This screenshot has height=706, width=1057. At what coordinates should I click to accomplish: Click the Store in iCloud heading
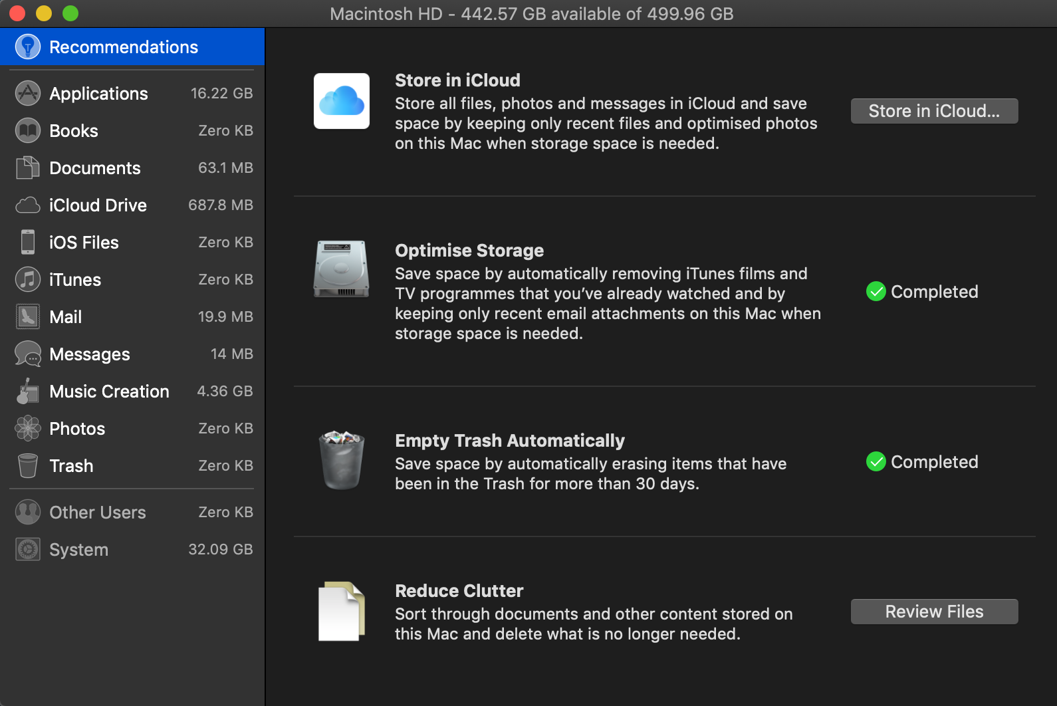457,80
